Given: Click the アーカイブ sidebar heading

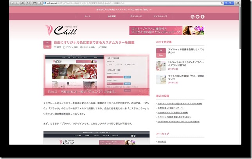Looking at the screenshot, I should [x=162, y=134].
